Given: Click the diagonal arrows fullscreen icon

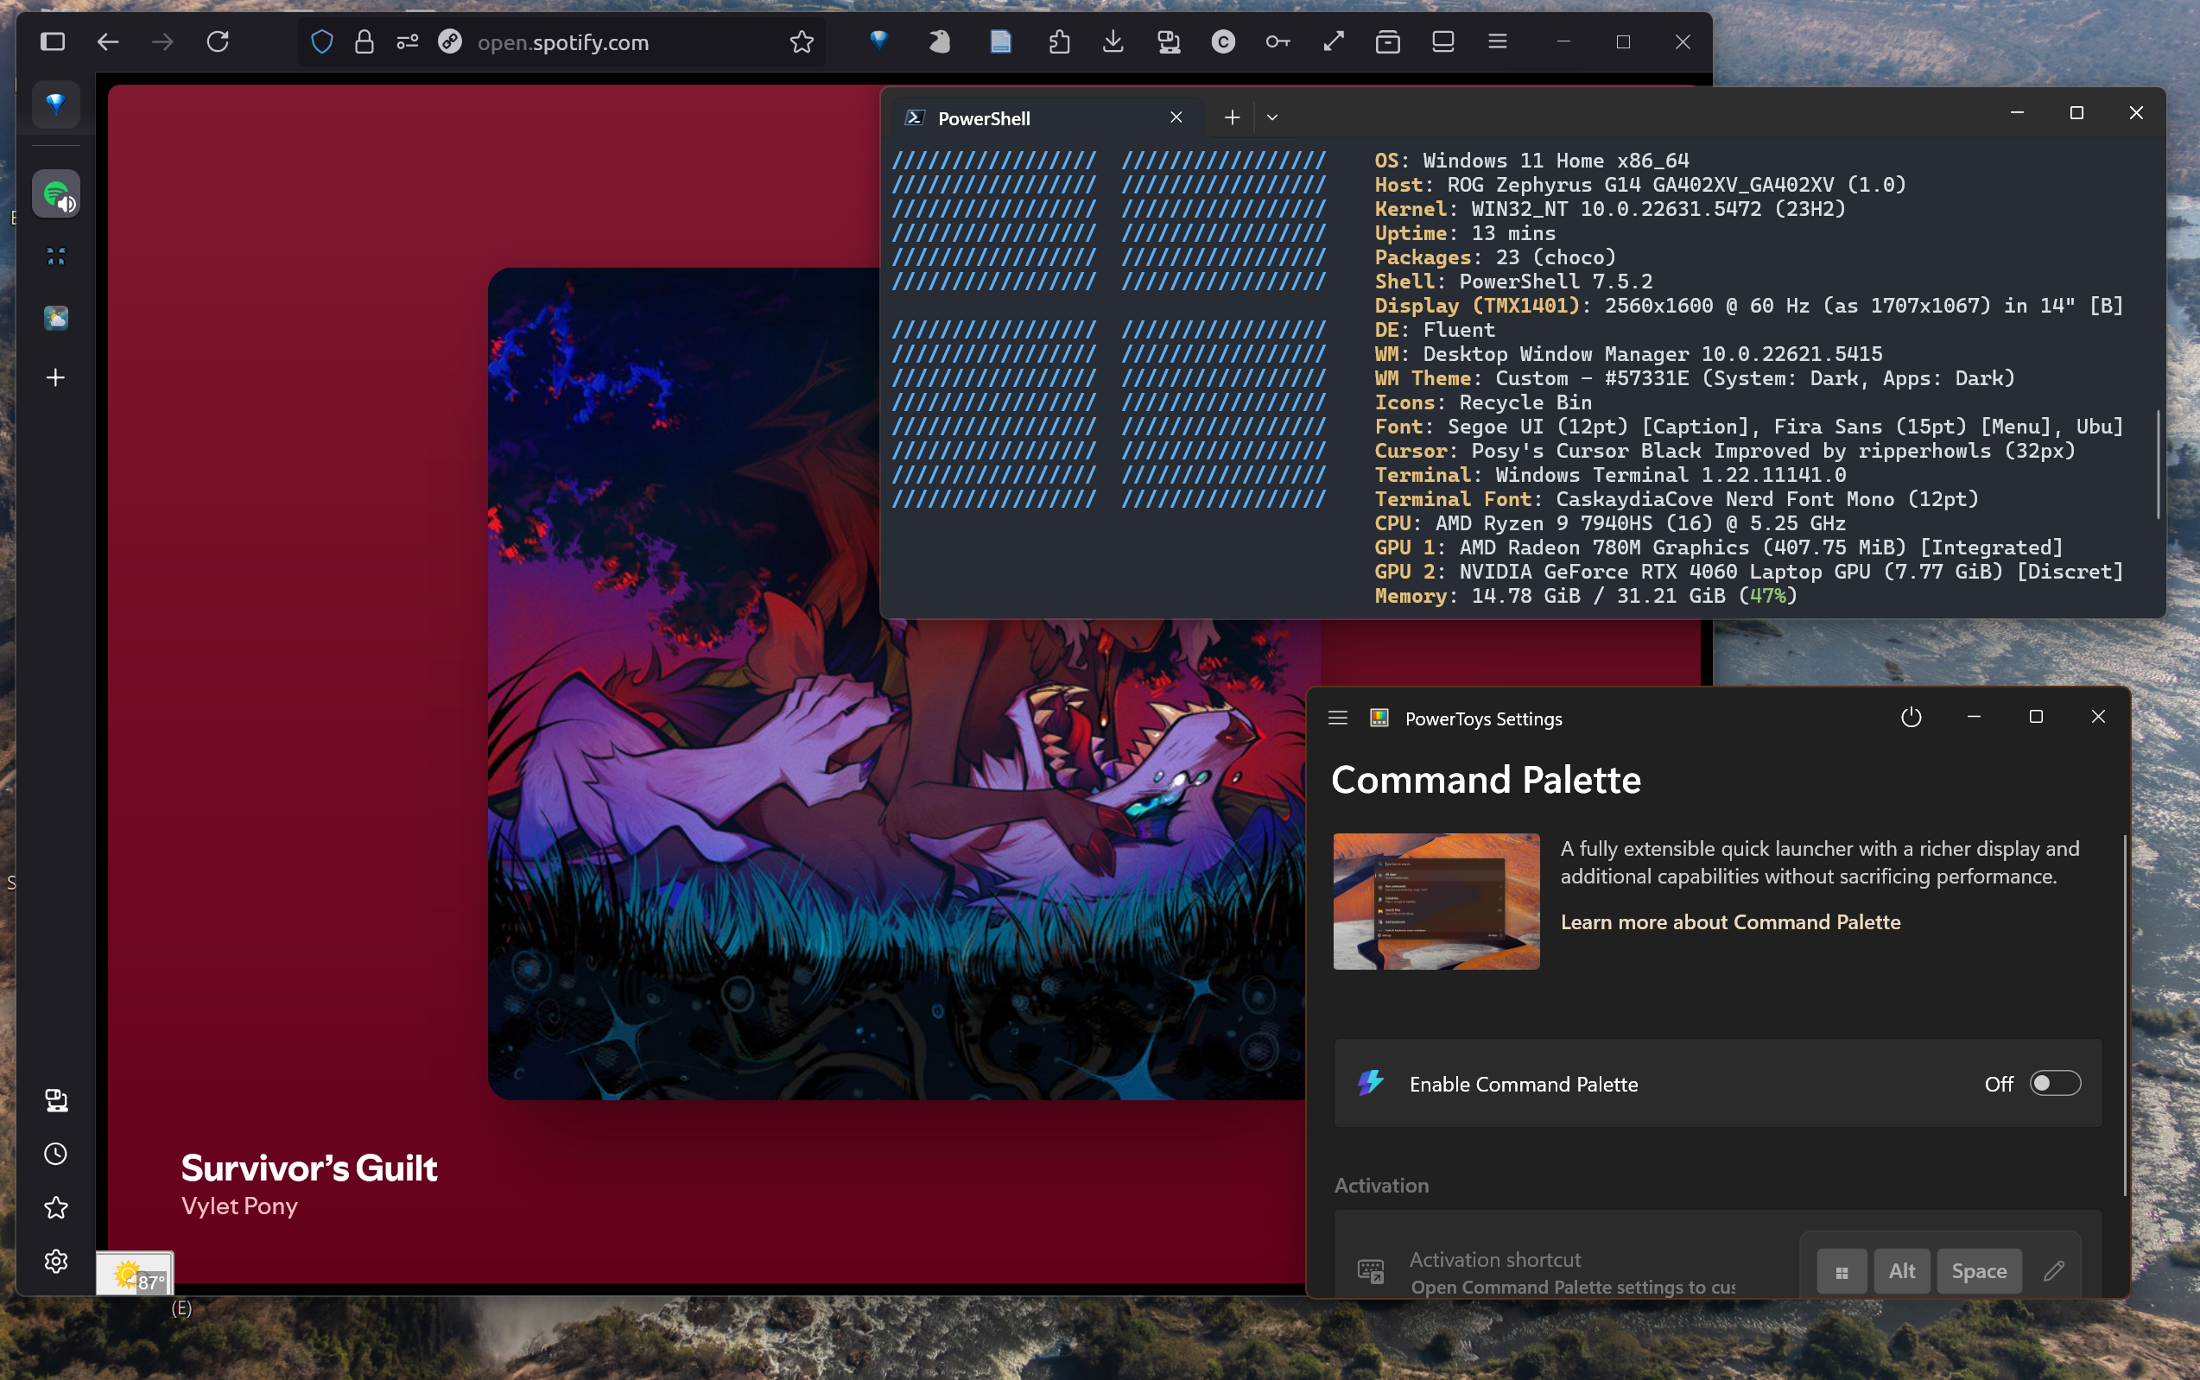Looking at the screenshot, I should point(1334,41).
